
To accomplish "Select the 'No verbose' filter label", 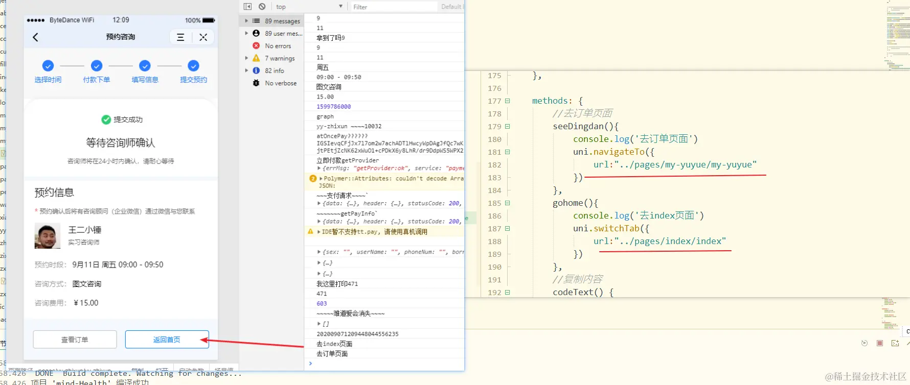I will (x=281, y=83).
